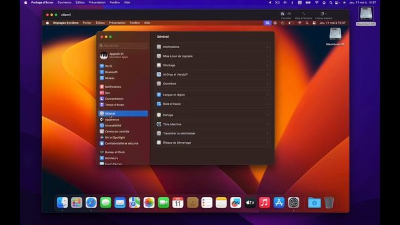Open Control Center in client1 menu bar
Viewport: 400px width, 225px height.
pos(314,23)
